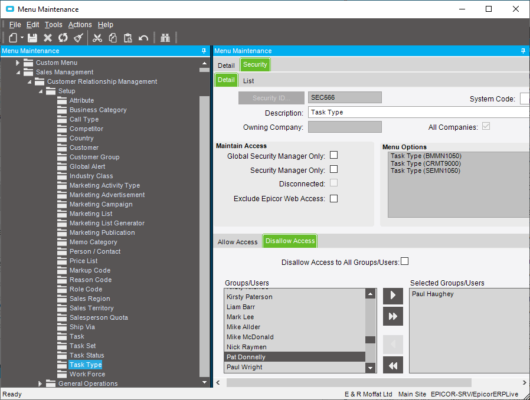This screenshot has height=400, width=530.
Task: Check Disallow Access to All Groups/Users
Action: coord(404,261)
